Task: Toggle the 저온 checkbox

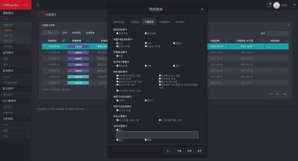Action: (146, 43)
